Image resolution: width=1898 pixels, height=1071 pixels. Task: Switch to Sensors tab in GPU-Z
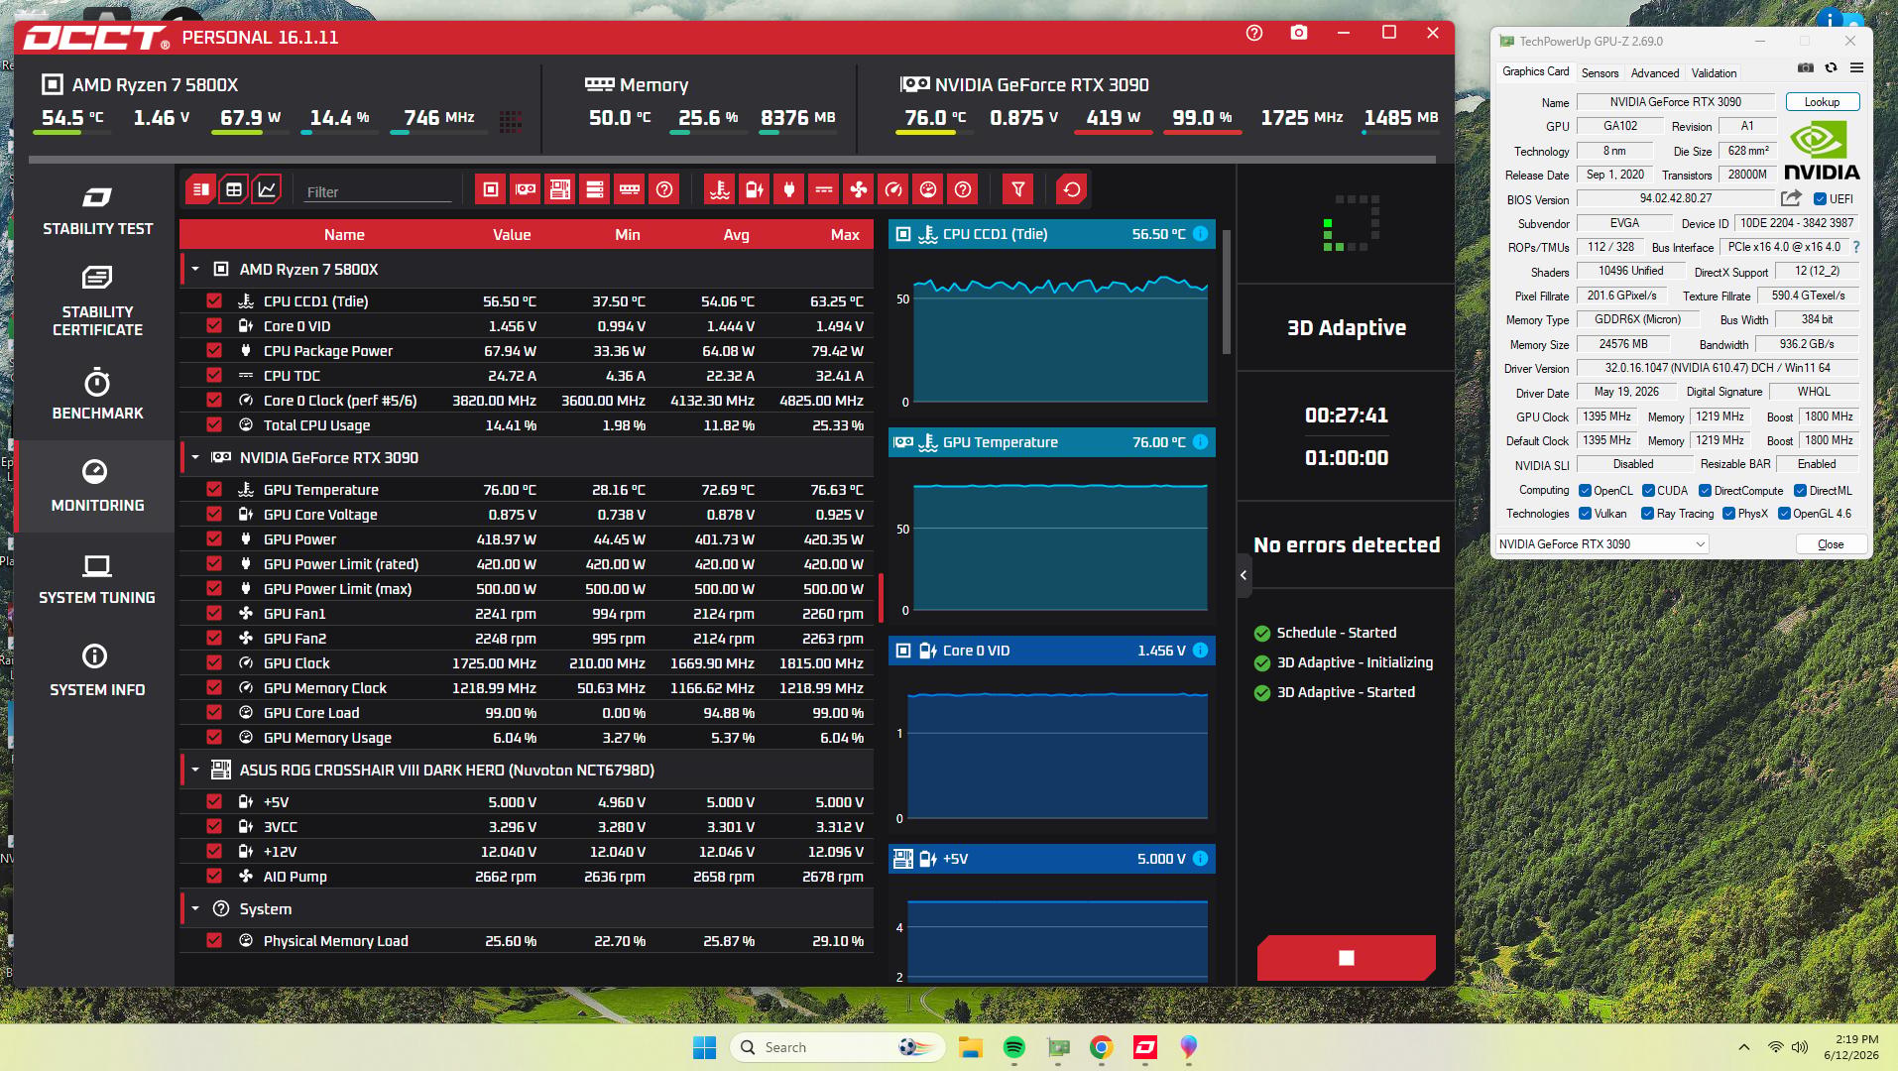pos(1600,72)
